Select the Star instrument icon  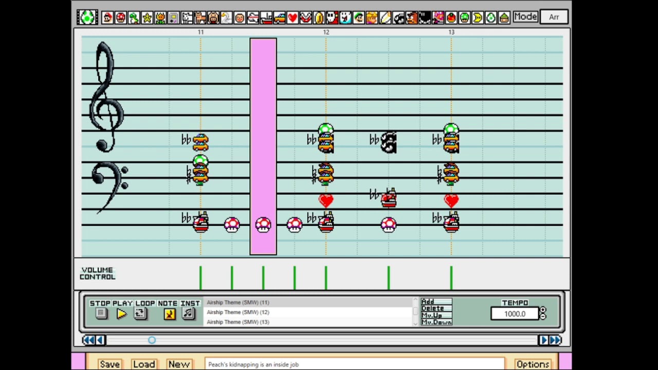[x=147, y=18]
